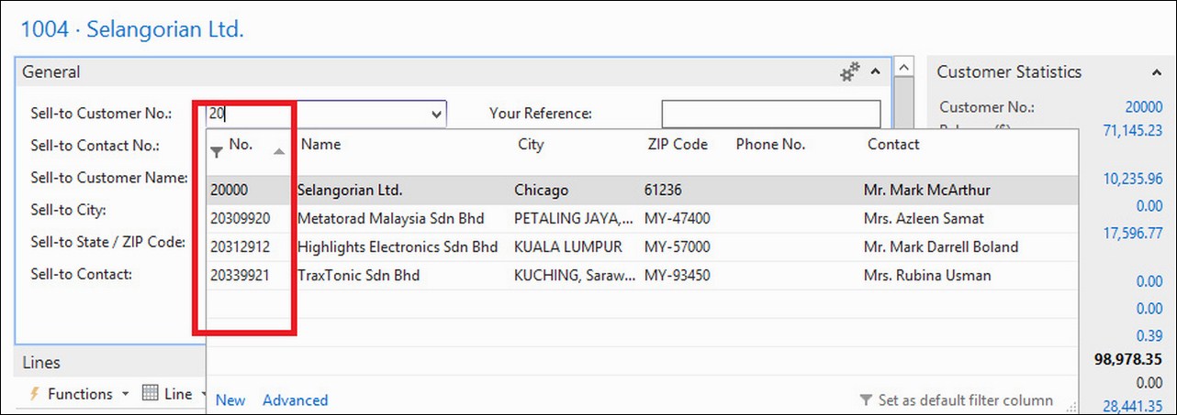This screenshot has height=415, width=1177.
Task: Click TraxTonic Sdn Bhd name
Action: 358,276
